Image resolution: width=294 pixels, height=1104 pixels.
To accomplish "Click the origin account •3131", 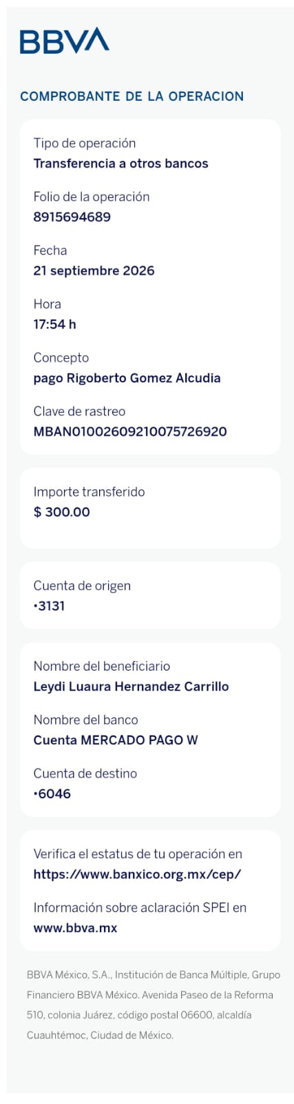I will point(49,606).
